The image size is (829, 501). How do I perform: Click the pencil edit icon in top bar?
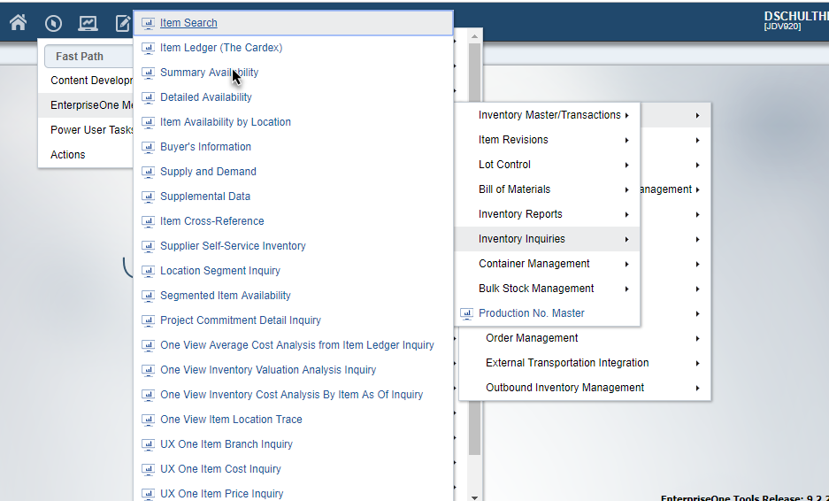click(x=122, y=24)
